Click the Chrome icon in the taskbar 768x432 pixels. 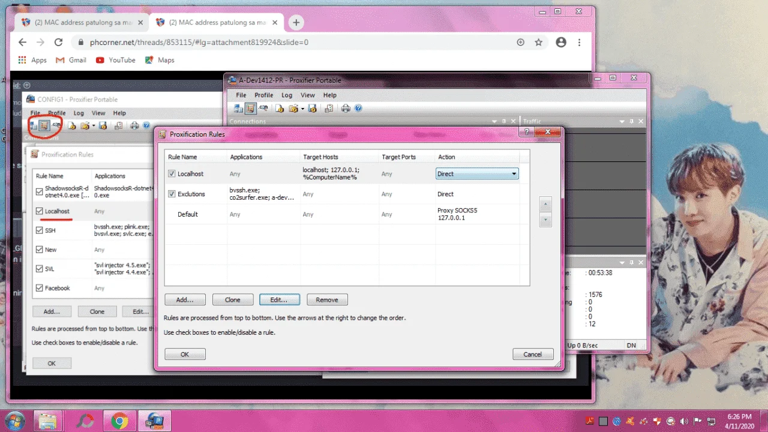point(119,421)
